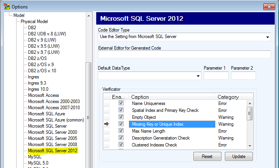Choose DB2 z/OS in the tree
Viewport: 279px width, 168px height.
pos(37,58)
